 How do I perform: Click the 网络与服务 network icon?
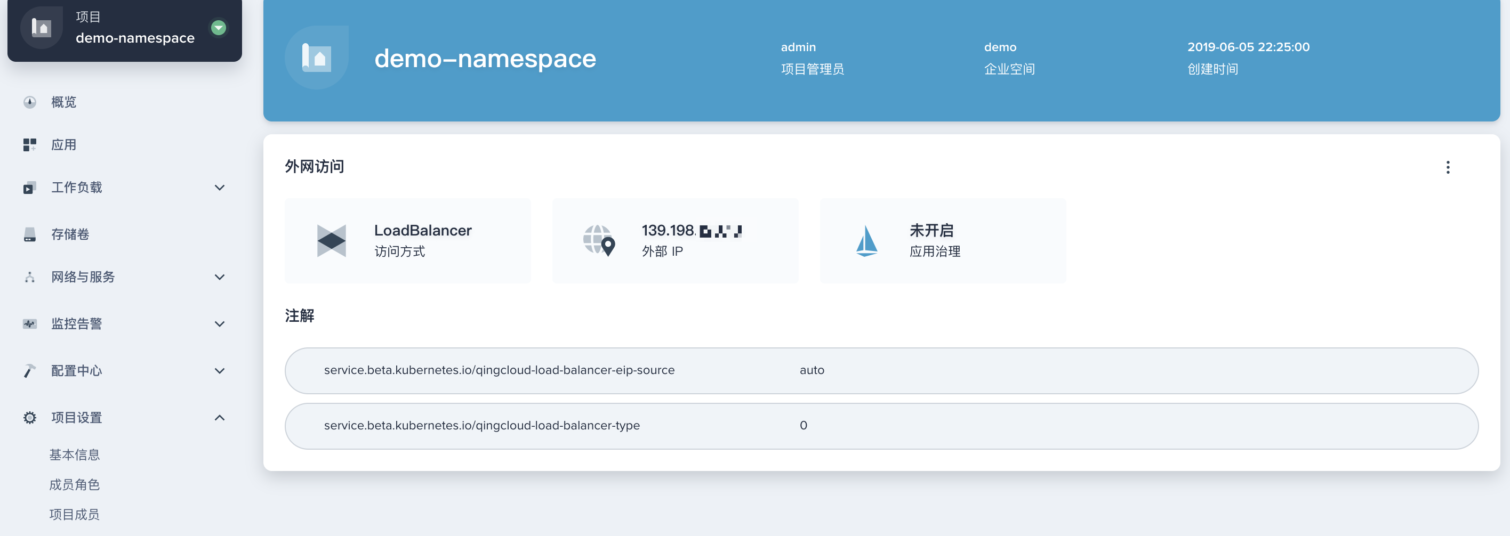(x=30, y=277)
